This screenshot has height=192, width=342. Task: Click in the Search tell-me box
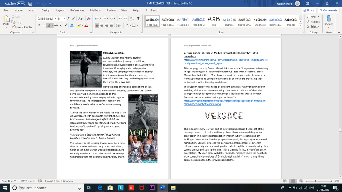155,10
